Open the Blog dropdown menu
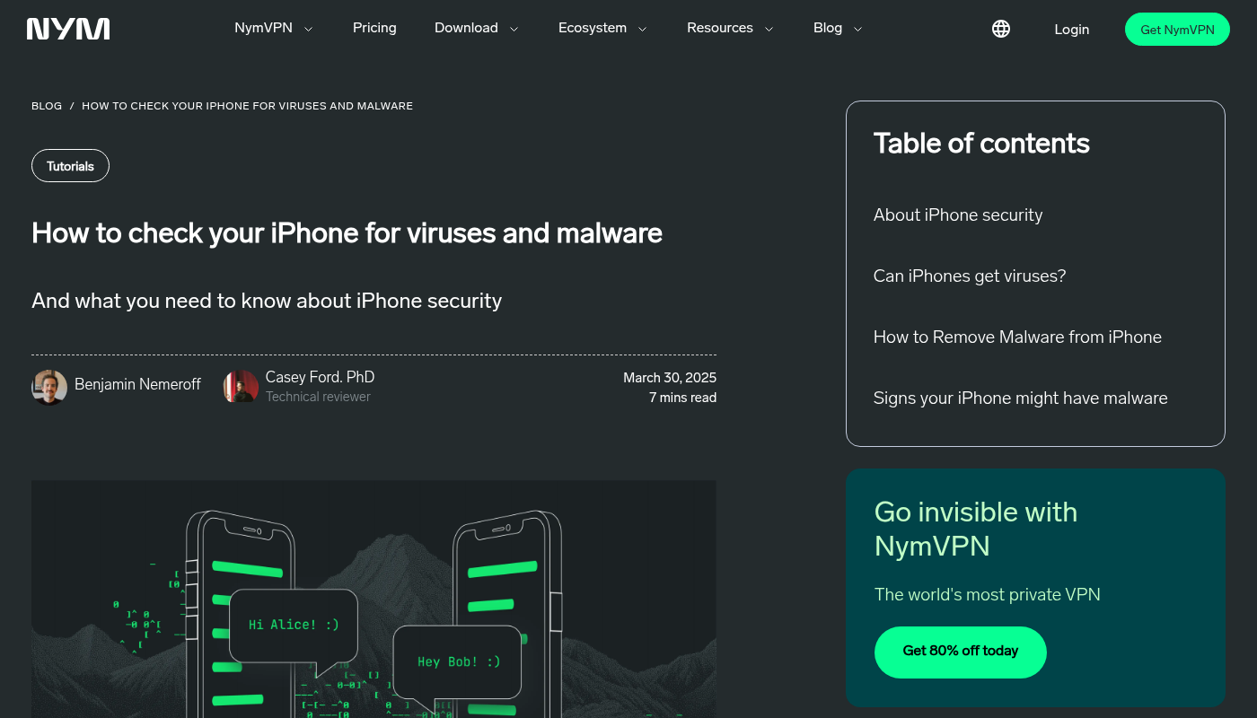The width and height of the screenshot is (1257, 718). (837, 28)
